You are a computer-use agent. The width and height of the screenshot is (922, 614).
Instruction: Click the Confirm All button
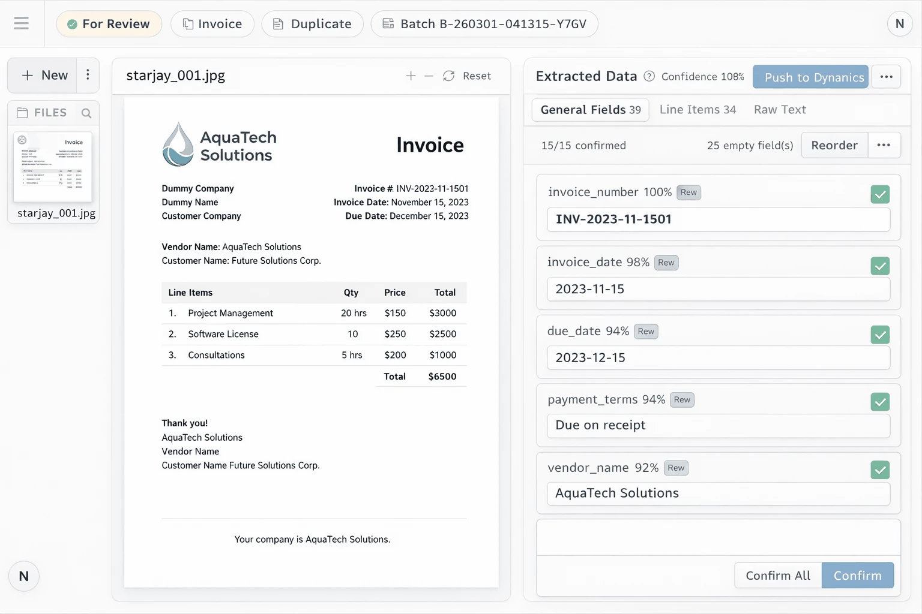(x=778, y=576)
